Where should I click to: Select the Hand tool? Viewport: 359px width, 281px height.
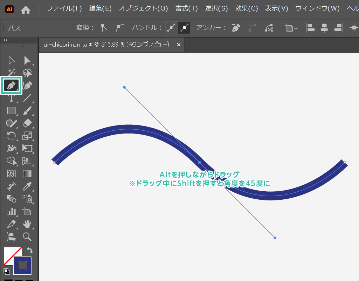pyautogui.click(x=27, y=224)
